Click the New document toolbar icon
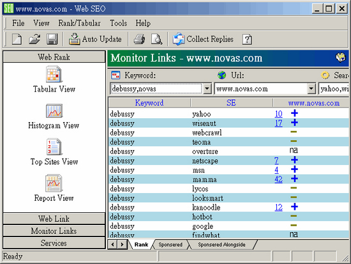This screenshot has width=351, height=264. pos(17,39)
